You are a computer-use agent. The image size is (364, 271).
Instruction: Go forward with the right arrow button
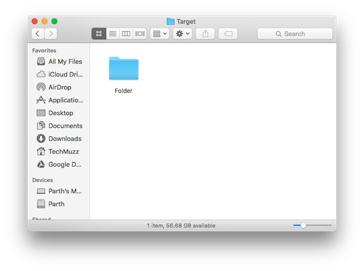(51, 34)
